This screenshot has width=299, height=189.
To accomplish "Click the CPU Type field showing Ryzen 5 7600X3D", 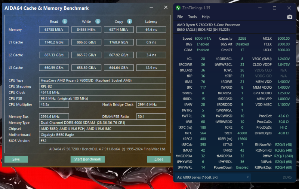I will pyautogui.click(x=102, y=80).
